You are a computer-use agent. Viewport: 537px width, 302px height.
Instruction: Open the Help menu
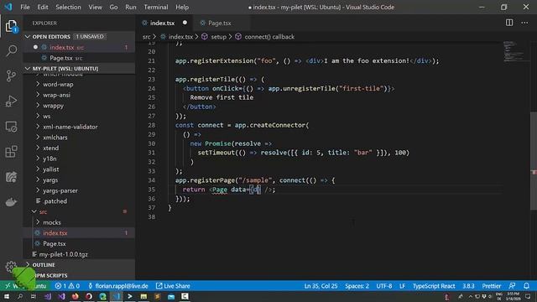[x=182, y=7]
